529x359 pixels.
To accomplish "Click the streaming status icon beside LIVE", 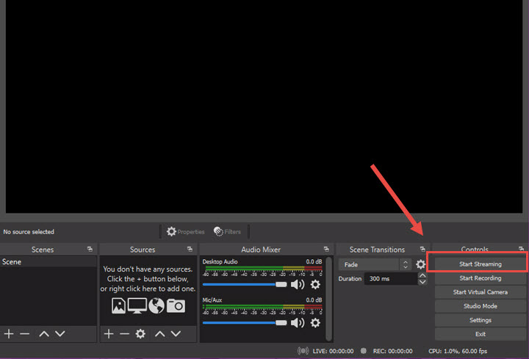I will pyautogui.click(x=303, y=351).
